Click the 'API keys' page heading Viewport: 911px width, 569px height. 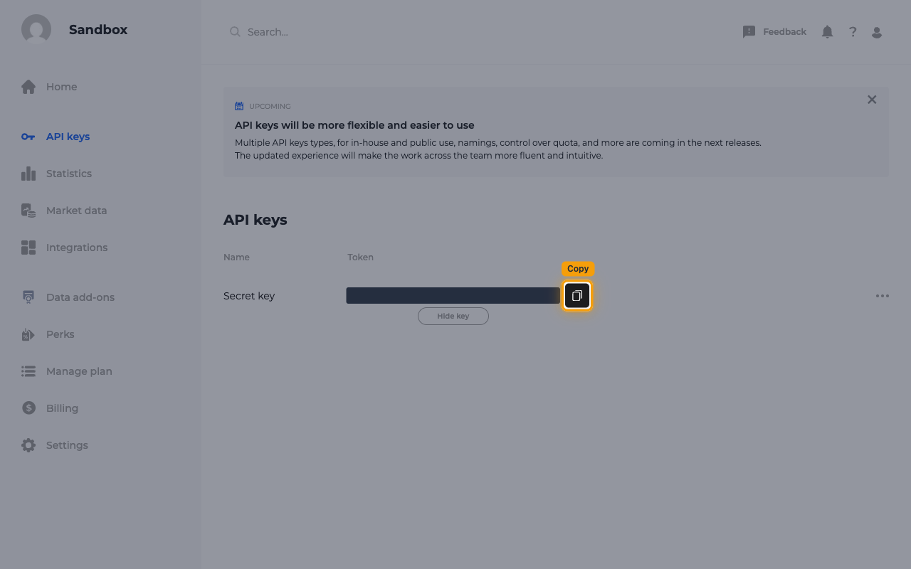pyautogui.click(x=256, y=220)
